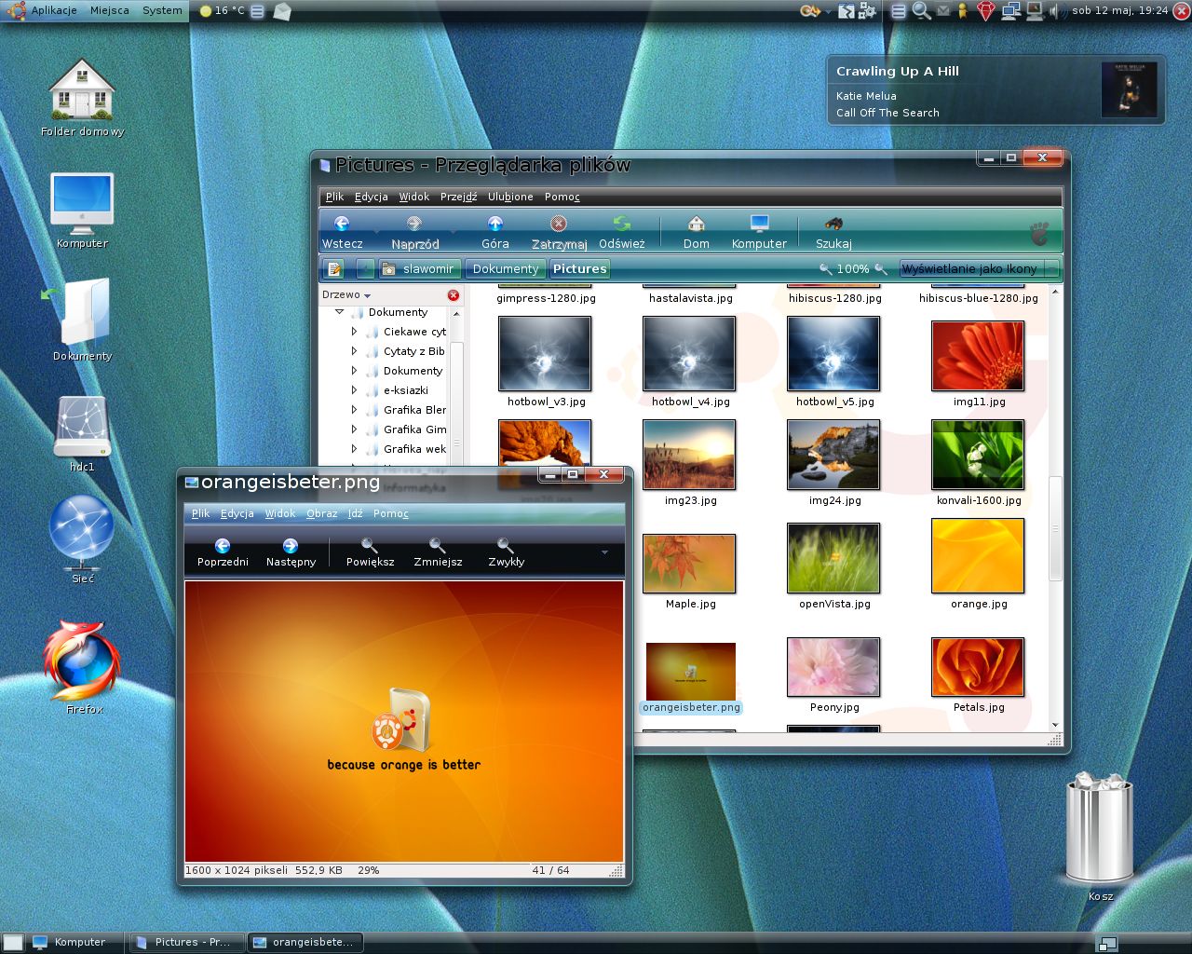Select konvali-1600.jpg thumbnail
This screenshot has width=1192, height=954.
point(978,455)
